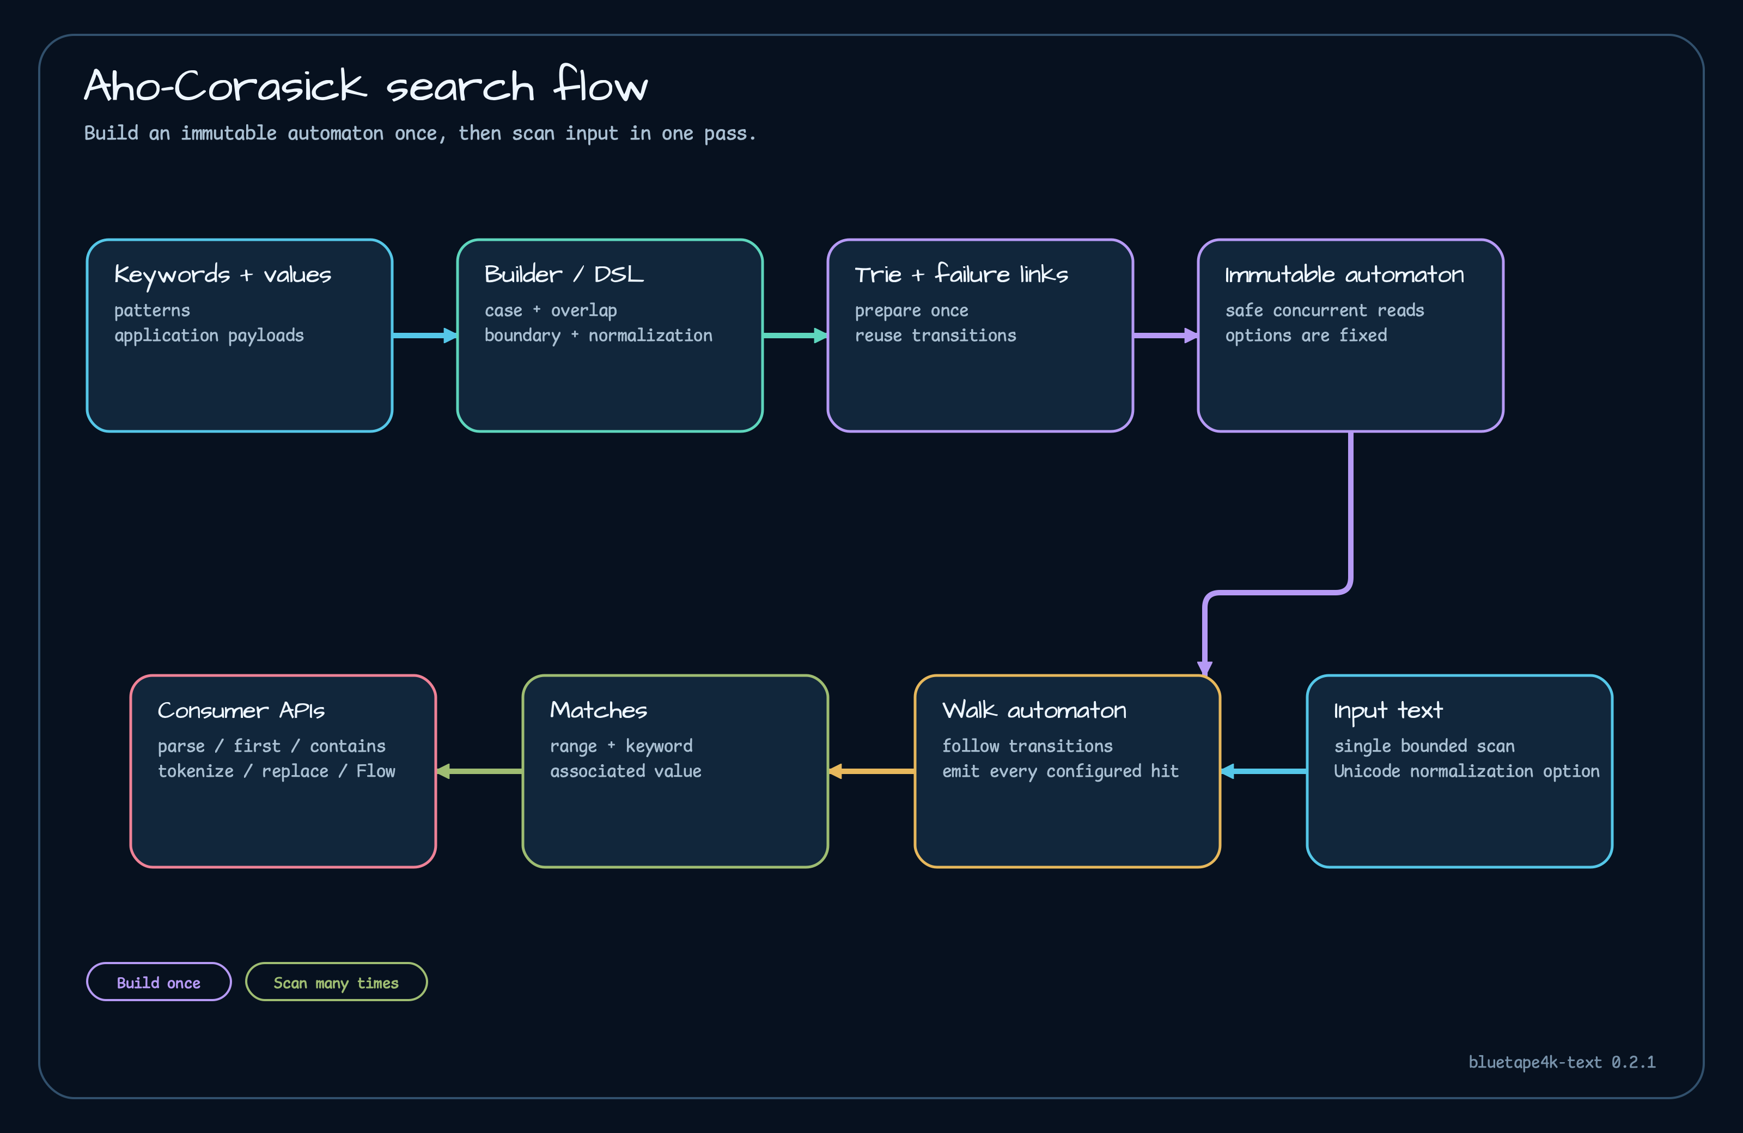This screenshot has height=1133, width=1743.
Task: Click 'safe concurrent reads' text
Action: click(x=1325, y=310)
